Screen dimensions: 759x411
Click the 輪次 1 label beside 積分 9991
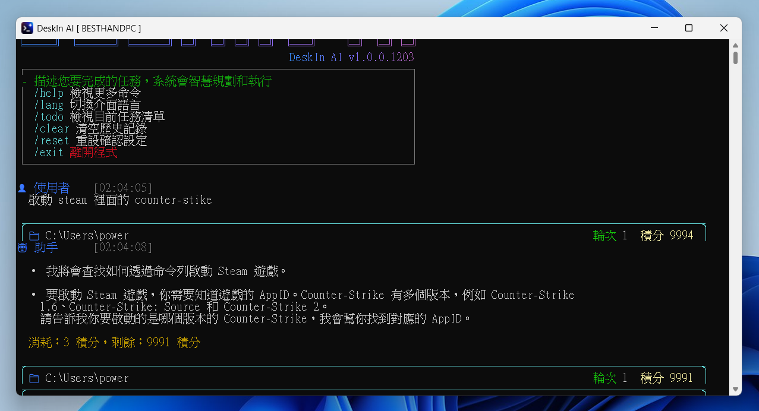(610, 378)
